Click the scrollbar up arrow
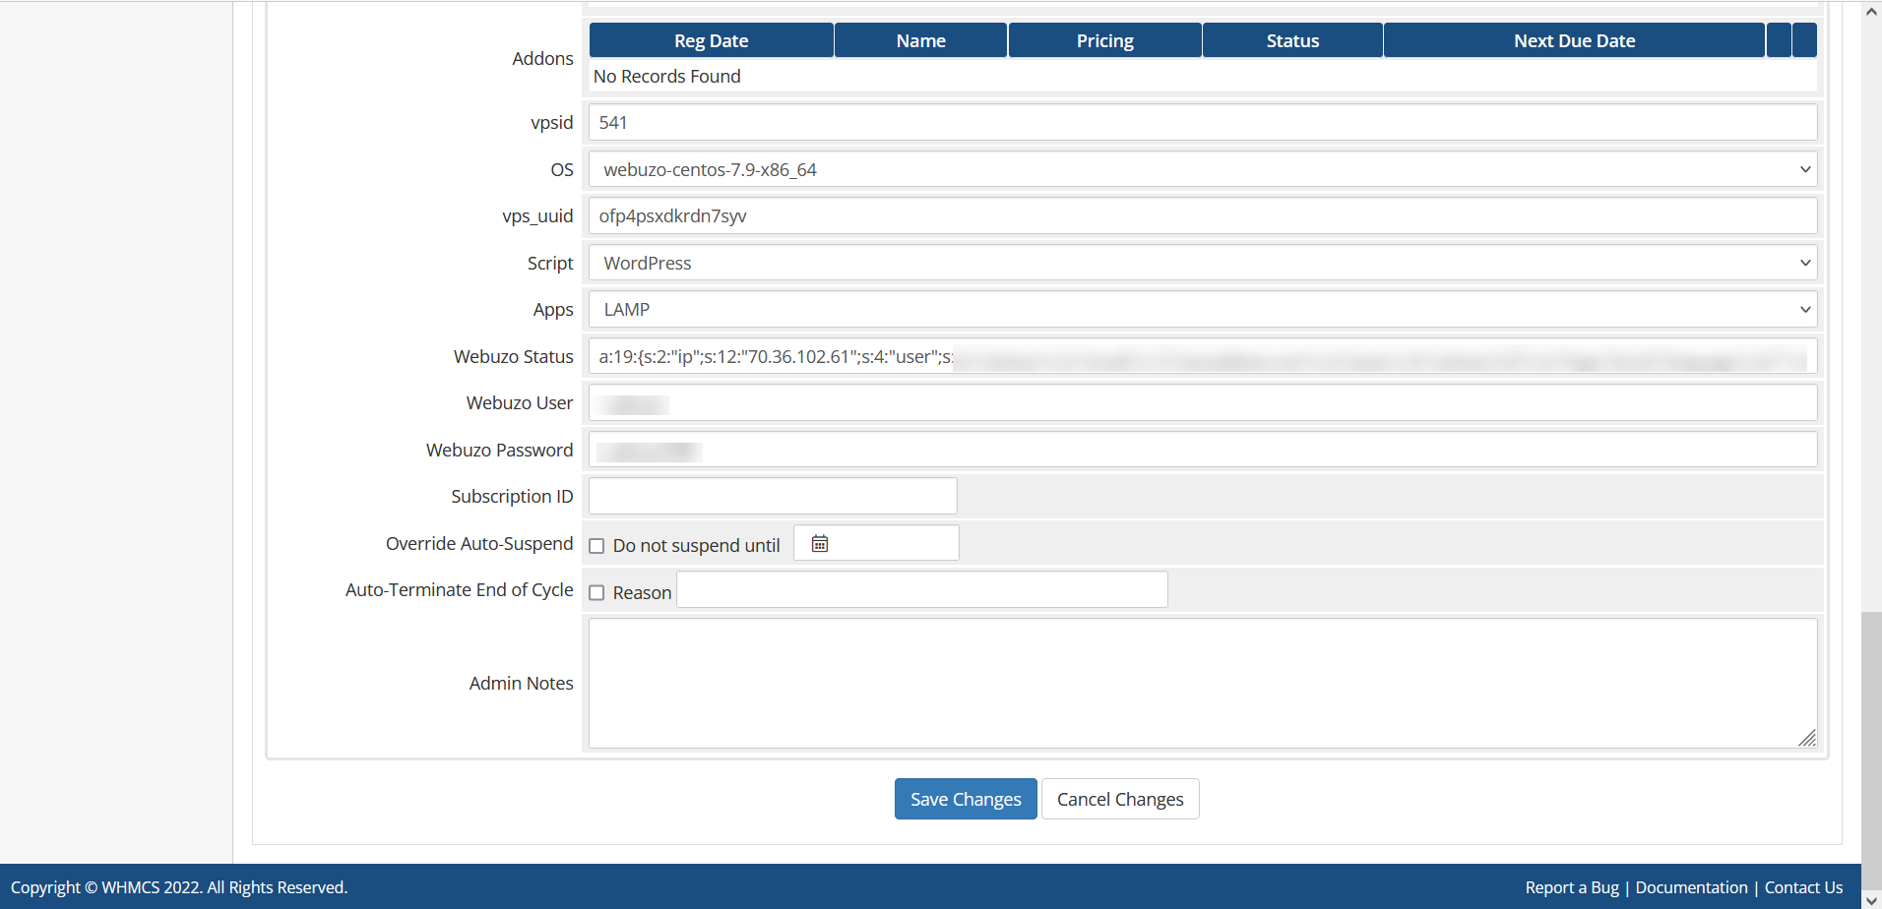 (1871, 12)
